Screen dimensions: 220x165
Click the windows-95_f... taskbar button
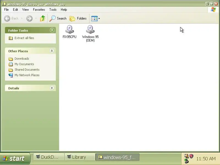tap(117, 157)
